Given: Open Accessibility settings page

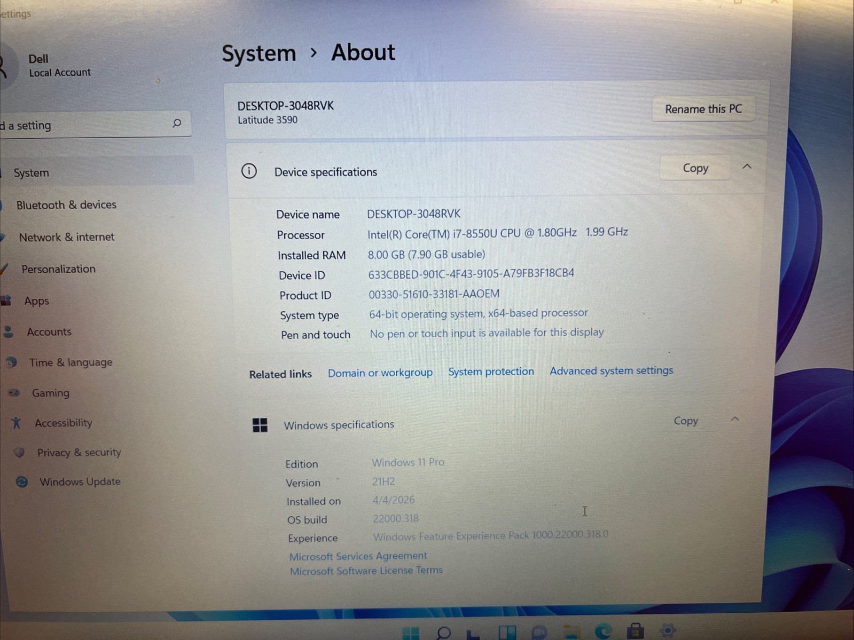Looking at the screenshot, I should tap(64, 423).
